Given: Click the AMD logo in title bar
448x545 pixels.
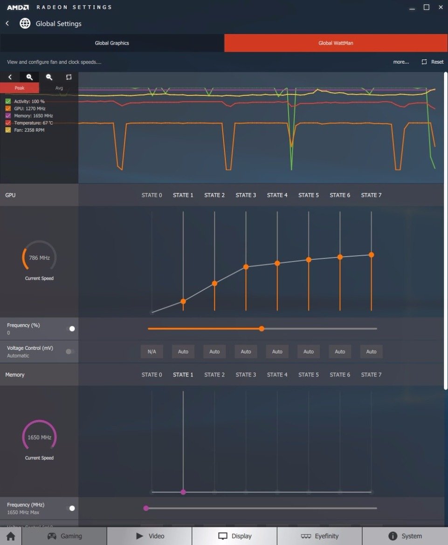Looking at the screenshot, I should click(x=18, y=7).
